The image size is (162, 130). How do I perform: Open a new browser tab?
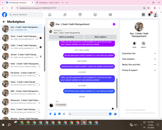click(67, 3)
